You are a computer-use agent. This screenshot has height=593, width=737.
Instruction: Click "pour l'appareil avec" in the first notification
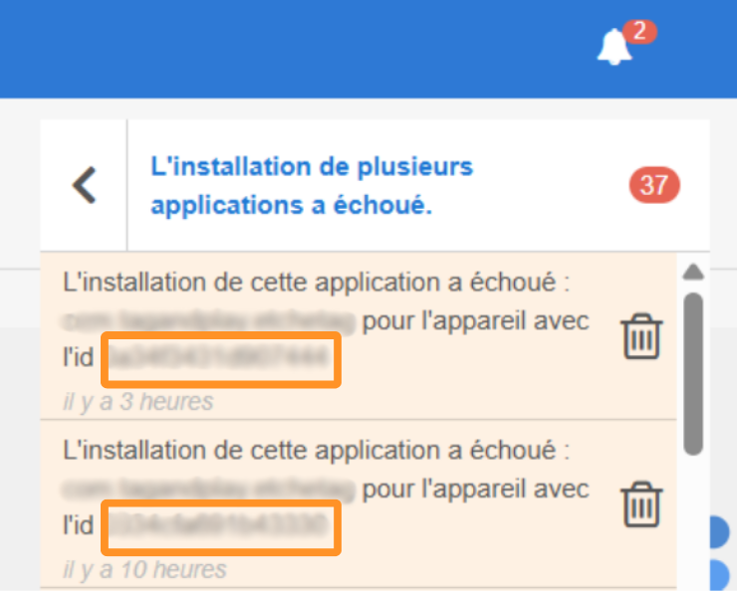point(476,322)
